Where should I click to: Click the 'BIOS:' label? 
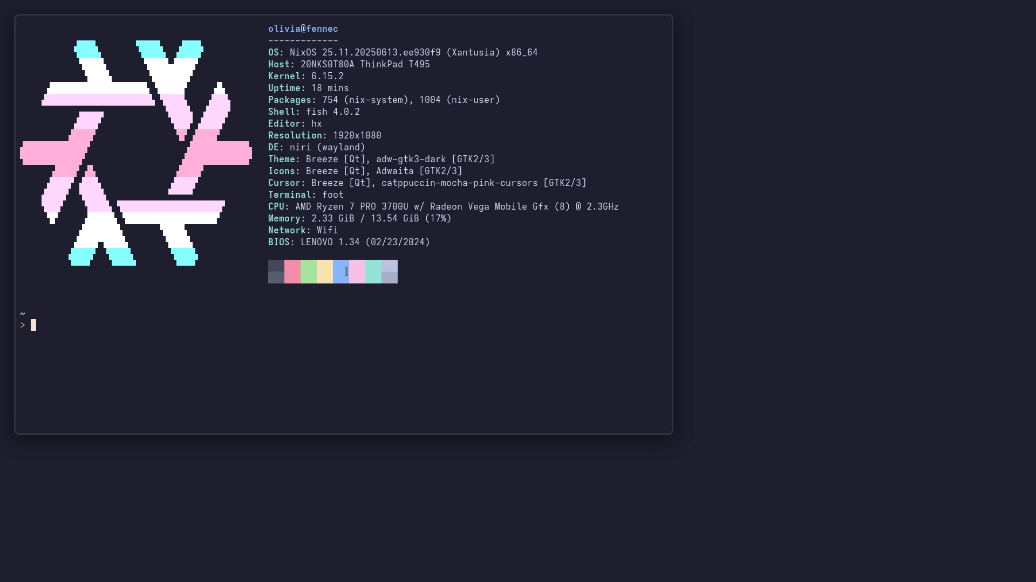click(282, 242)
